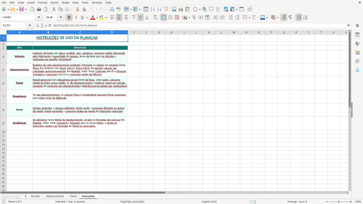Expand the Background Color dropdown arrow

(106, 18)
